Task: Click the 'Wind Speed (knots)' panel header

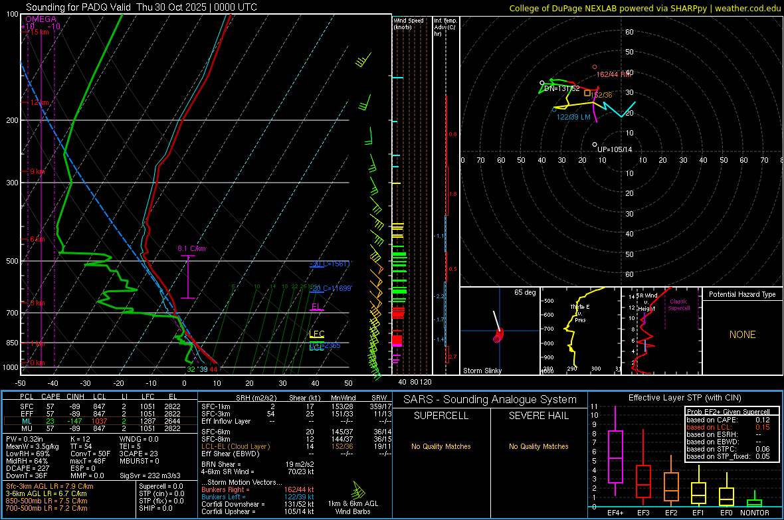Action: point(408,23)
